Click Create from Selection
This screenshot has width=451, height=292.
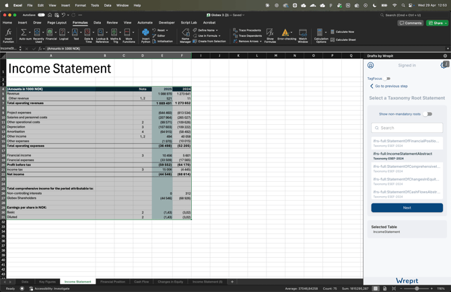(209, 42)
